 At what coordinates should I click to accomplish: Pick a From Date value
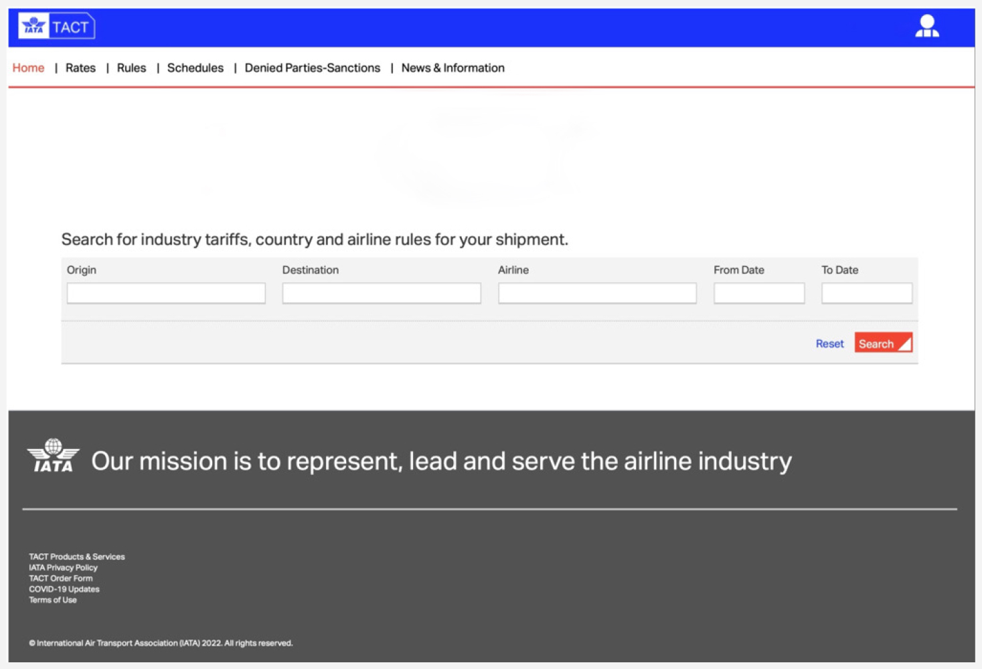click(x=758, y=293)
